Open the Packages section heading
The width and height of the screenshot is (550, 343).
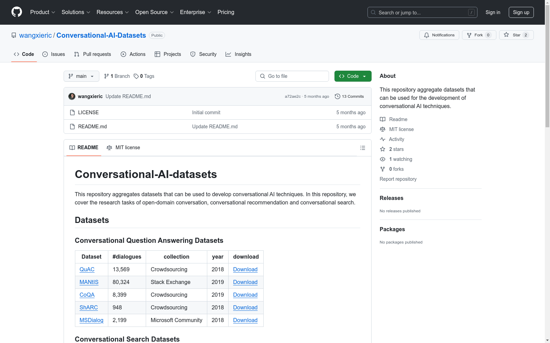point(392,229)
